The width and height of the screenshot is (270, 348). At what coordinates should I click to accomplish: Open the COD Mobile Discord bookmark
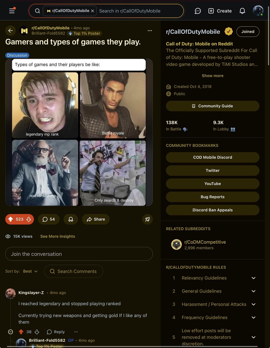(x=212, y=157)
